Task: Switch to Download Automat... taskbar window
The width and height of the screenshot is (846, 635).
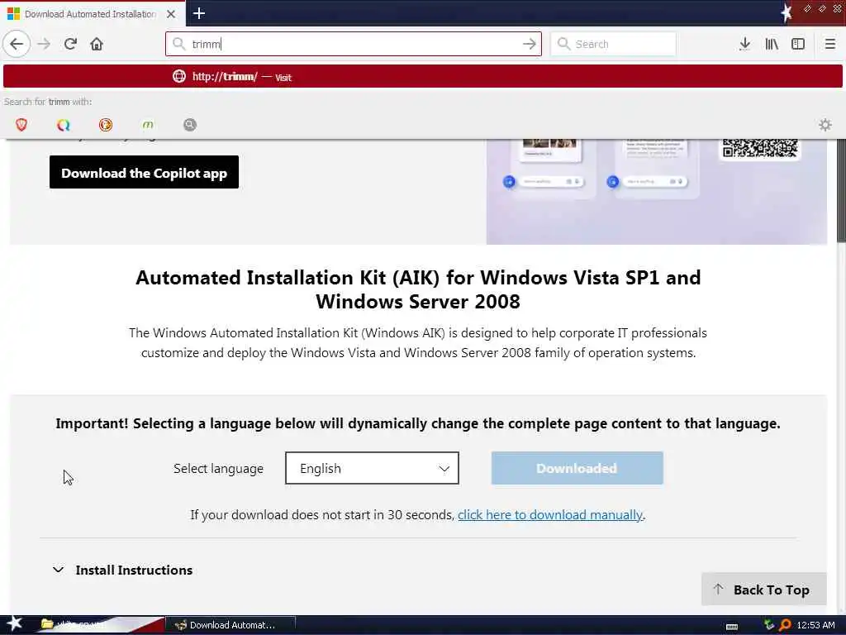Action: click(x=231, y=625)
